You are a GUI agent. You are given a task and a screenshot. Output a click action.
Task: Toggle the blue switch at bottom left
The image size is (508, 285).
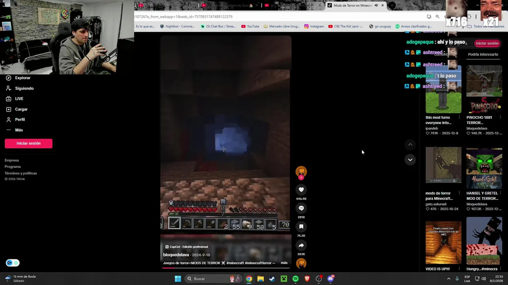12,263
